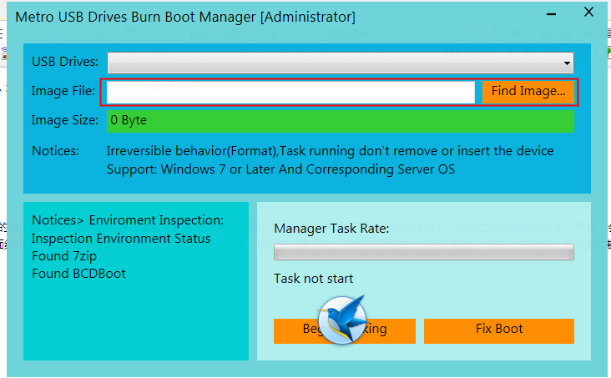The image size is (611, 378).
Task: Click the 'Image Size:' label
Action: pyautogui.click(x=64, y=120)
